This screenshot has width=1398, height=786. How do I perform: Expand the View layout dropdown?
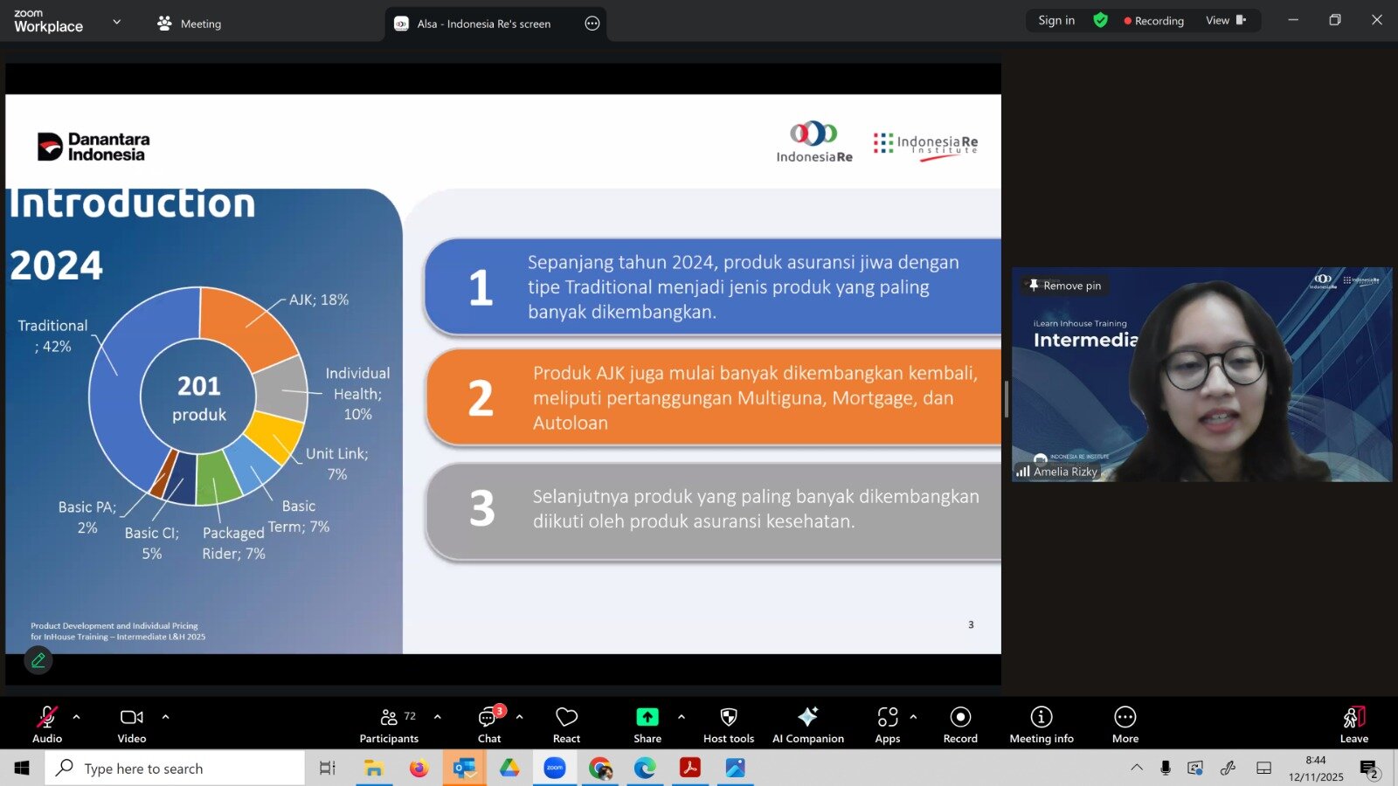click(x=1225, y=20)
